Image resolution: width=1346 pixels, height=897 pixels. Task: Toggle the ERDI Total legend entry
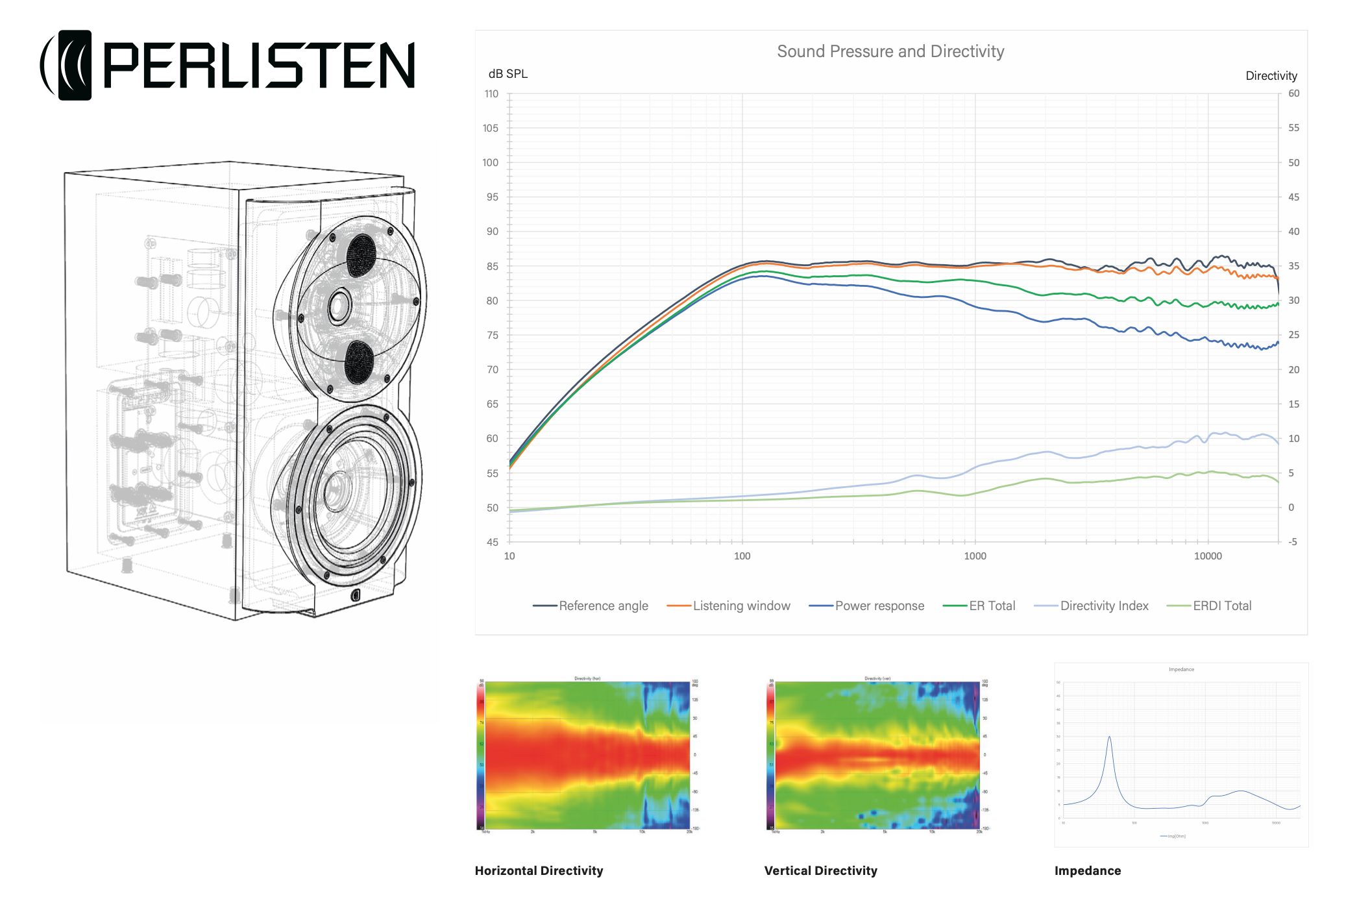click(x=1221, y=606)
